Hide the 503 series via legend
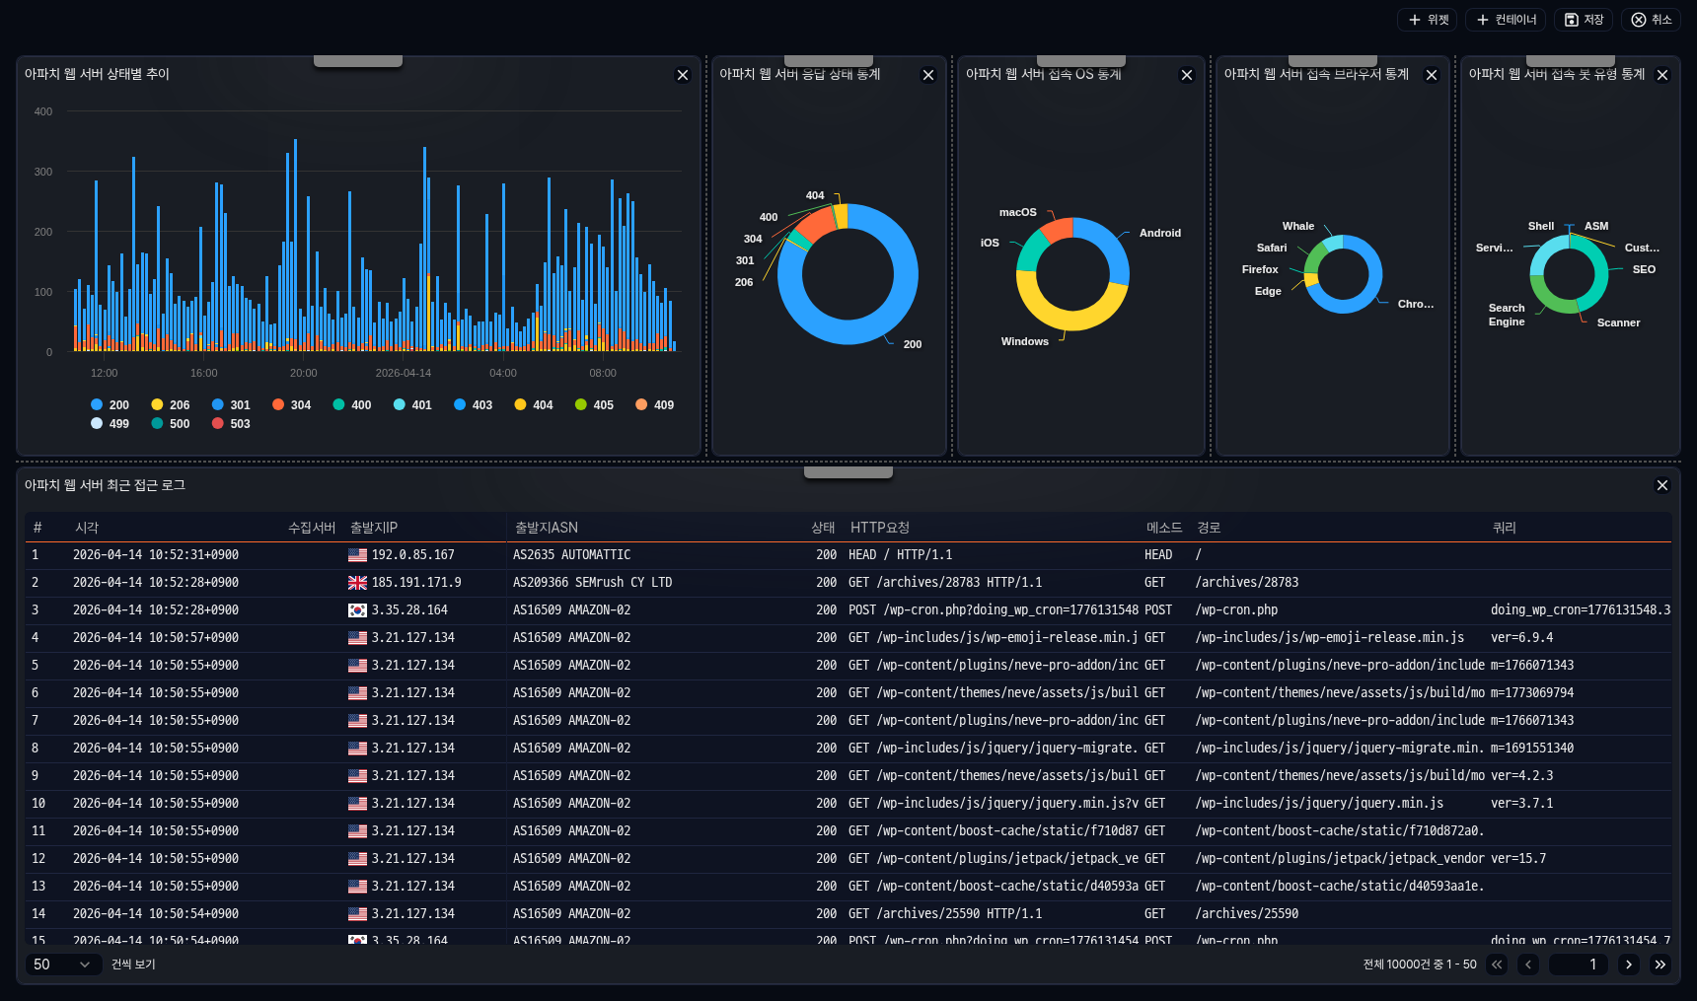Viewport: 1697px width, 1001px height. [231, 424]
